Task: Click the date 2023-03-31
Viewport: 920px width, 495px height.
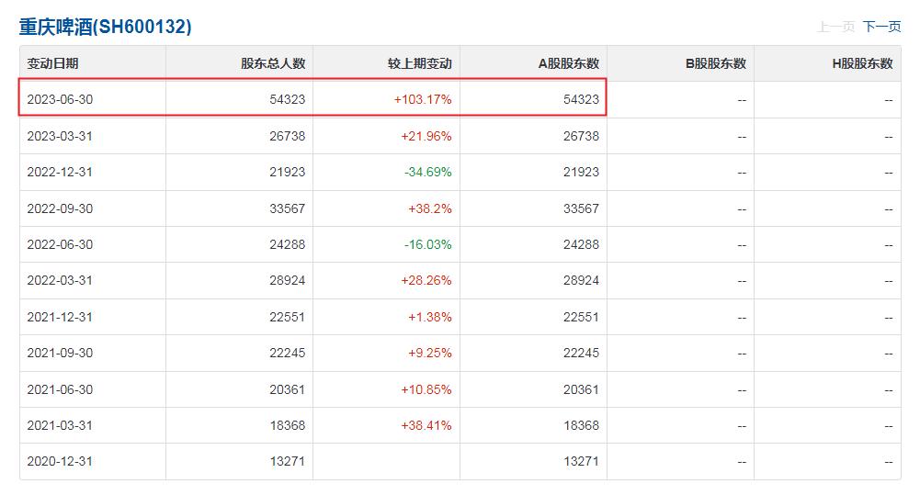Action: (x=60, y=136)
